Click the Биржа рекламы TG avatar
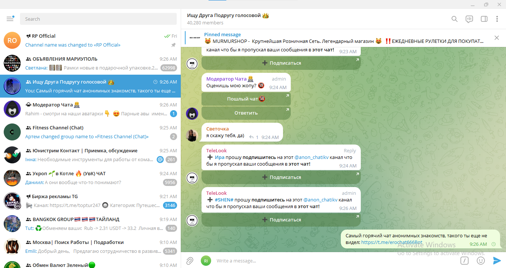Screen dimensions: 506x268 click(x=12, y=201)
